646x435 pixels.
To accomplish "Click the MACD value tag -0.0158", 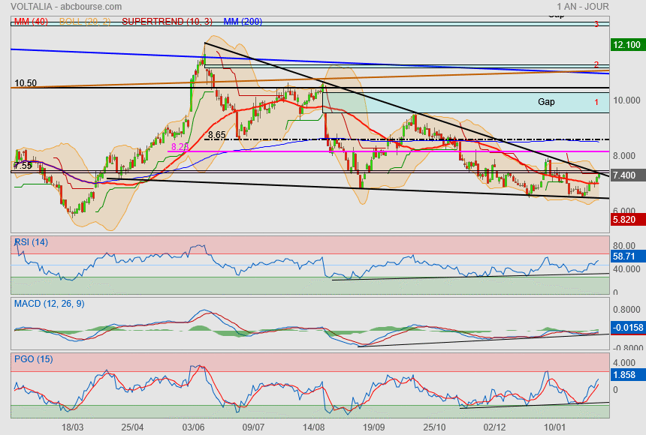I will tap(627, 328).
